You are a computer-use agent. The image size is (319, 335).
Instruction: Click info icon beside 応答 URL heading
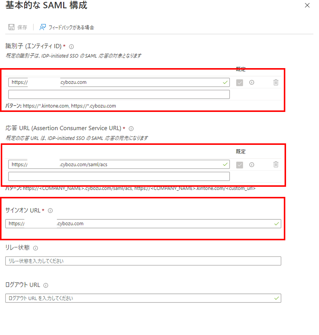pyautogui.click(x=131, y=129)
